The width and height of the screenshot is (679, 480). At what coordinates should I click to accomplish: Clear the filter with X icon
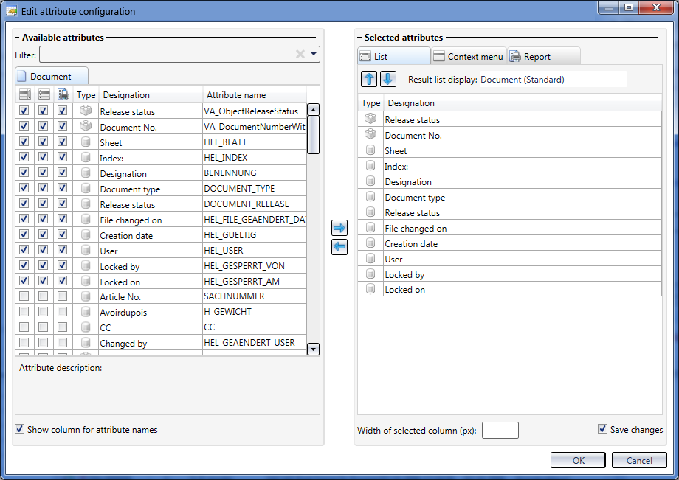[300, 55]
